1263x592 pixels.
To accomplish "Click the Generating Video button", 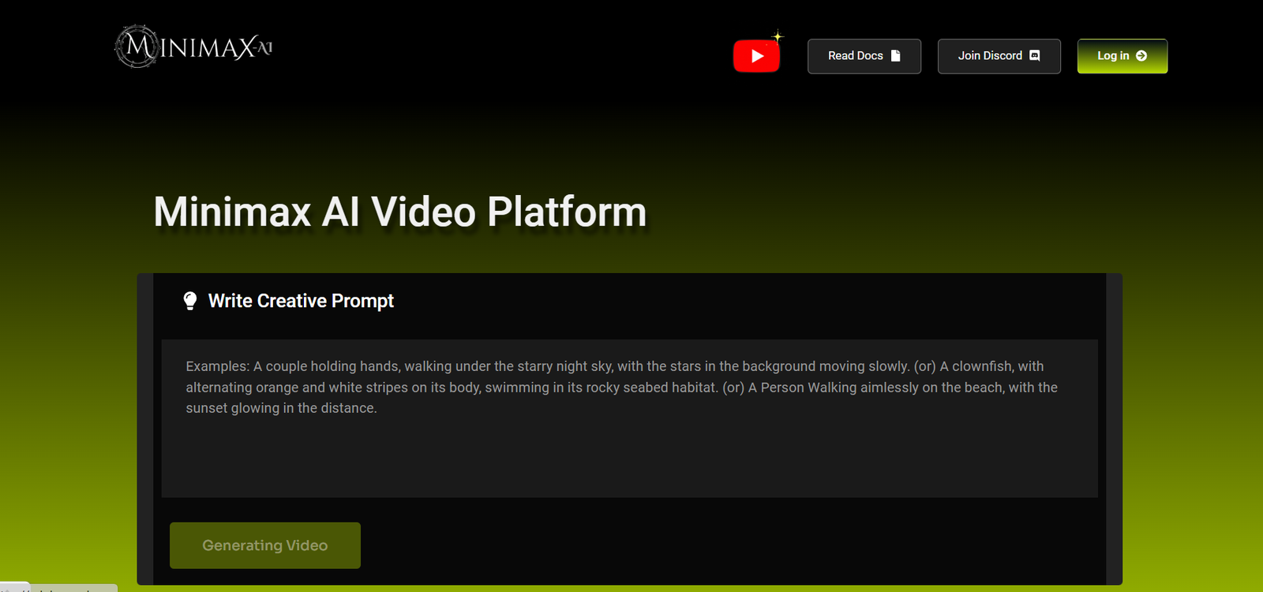I will [x=265, y=545].
